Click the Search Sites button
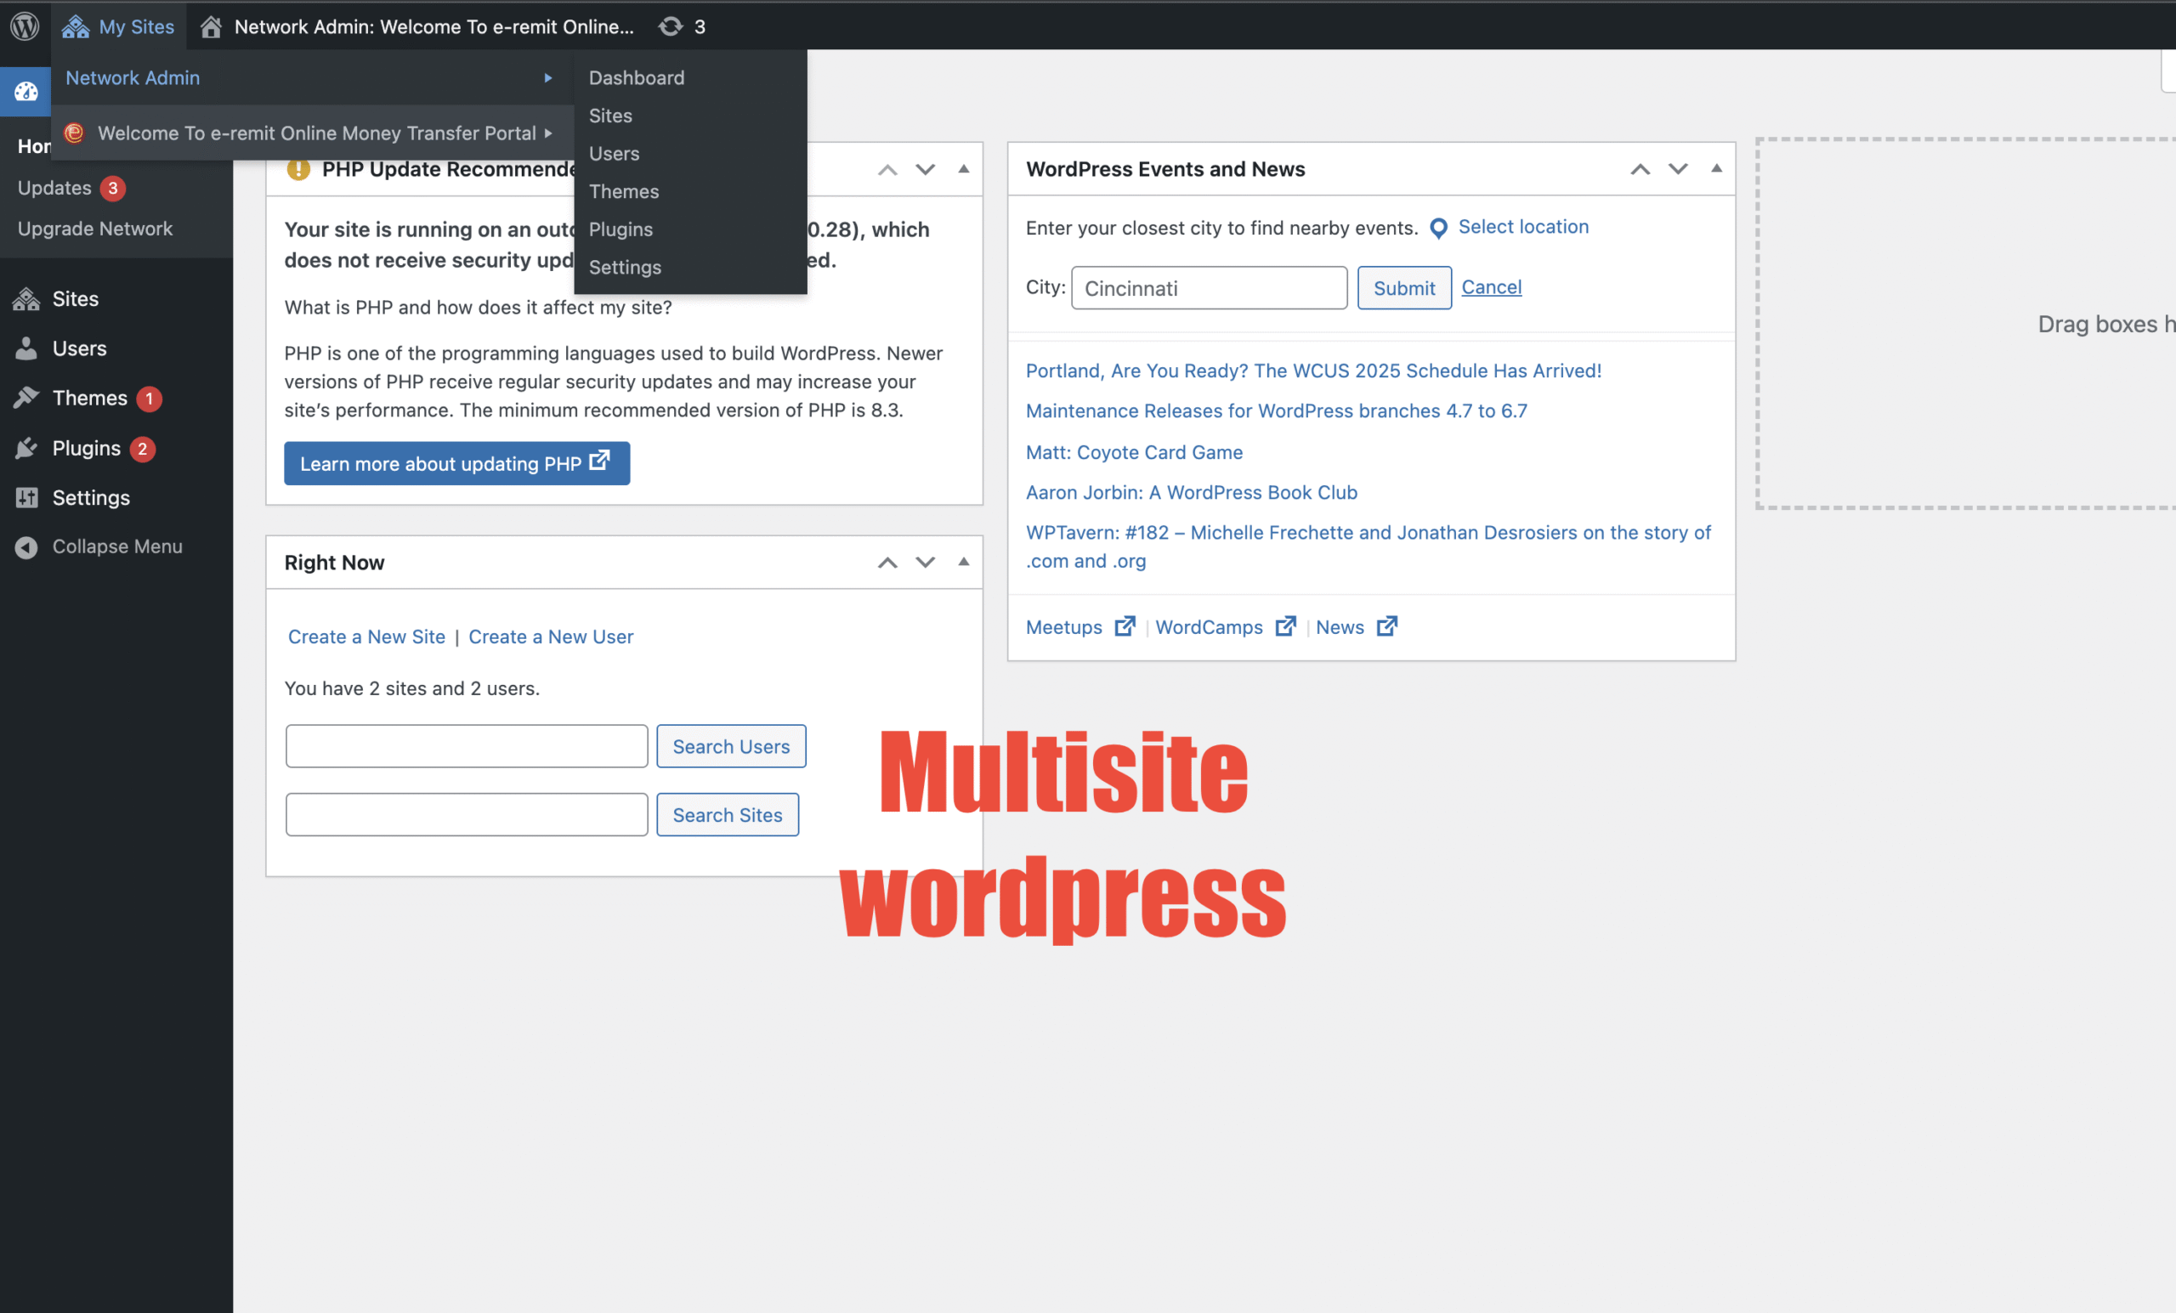 click(727, 815)
